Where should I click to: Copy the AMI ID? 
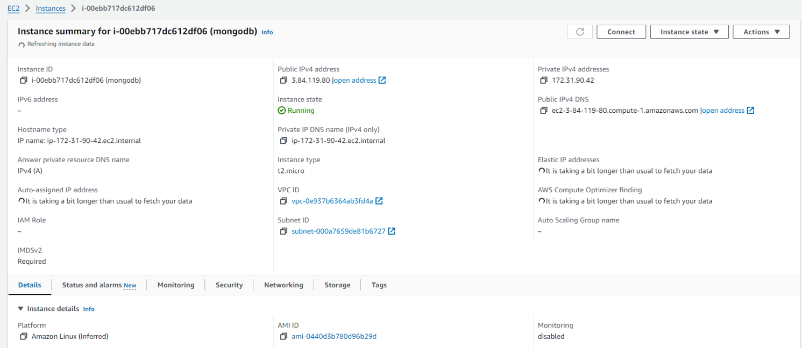pos(283,337)
